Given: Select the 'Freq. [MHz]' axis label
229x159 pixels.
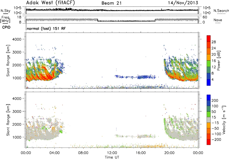Looking at the screenshot, I should (5, 20).
